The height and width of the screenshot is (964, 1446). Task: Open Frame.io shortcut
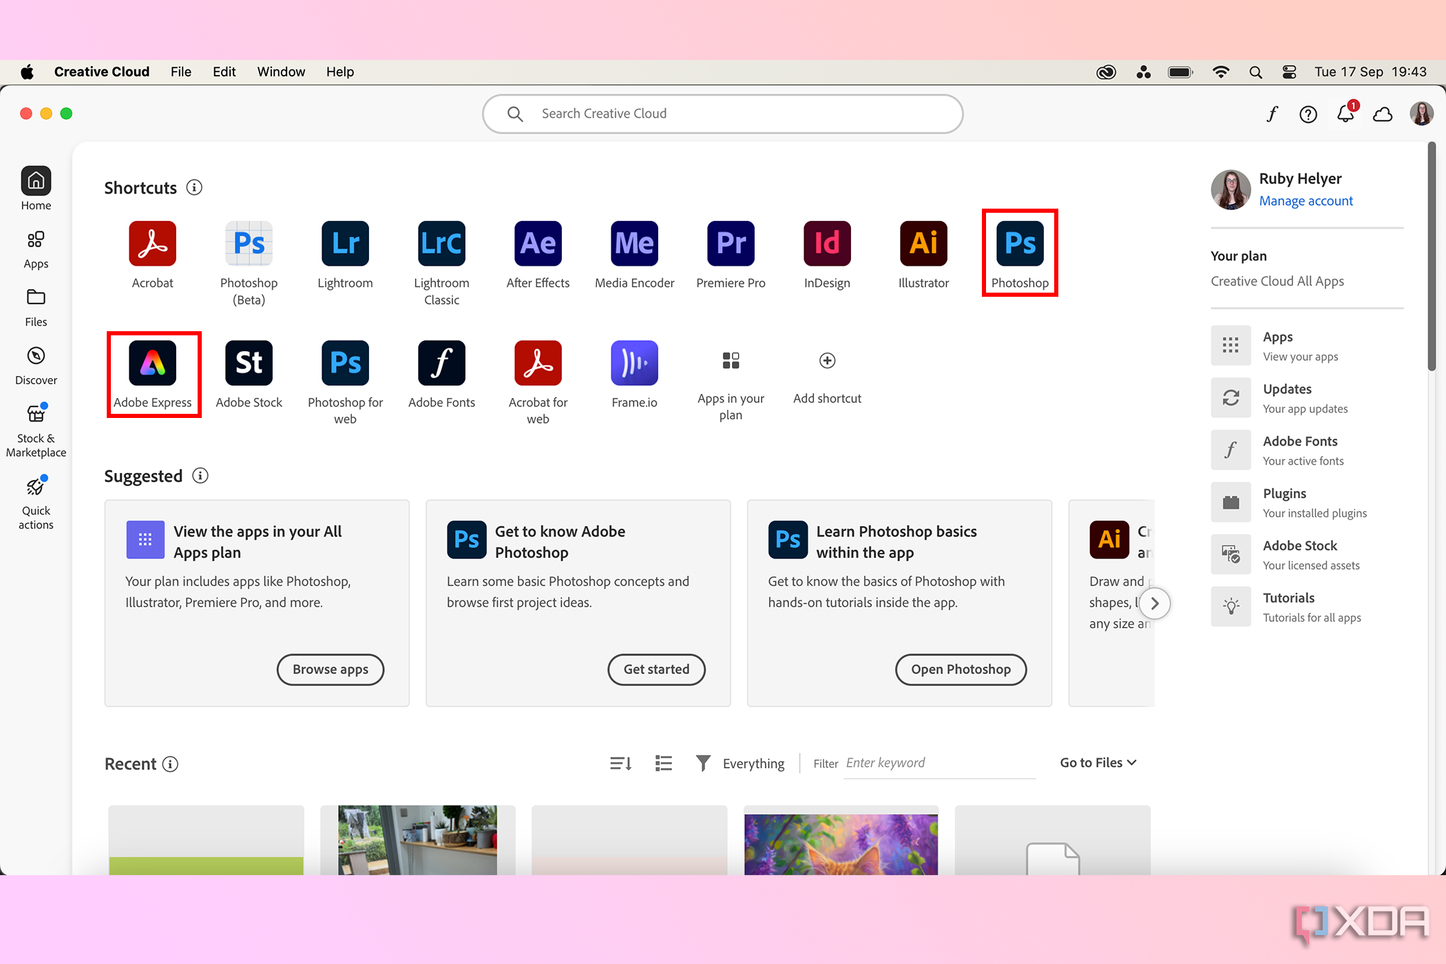[x=634, y=363]
